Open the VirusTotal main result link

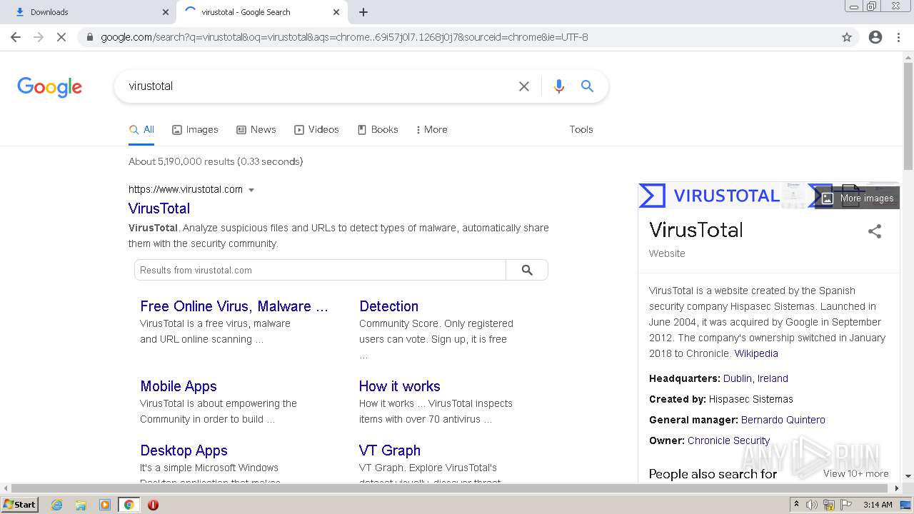point(159,208)
